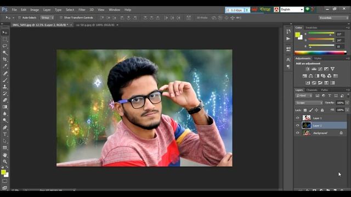Select the Magic Wand tool
Viewport: 351px width, 197px height.
point(5,53)
